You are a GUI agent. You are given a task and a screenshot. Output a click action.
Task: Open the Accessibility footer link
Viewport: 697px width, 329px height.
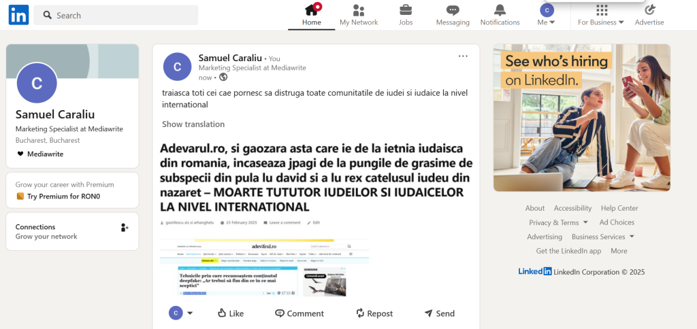tap(572, 208)
